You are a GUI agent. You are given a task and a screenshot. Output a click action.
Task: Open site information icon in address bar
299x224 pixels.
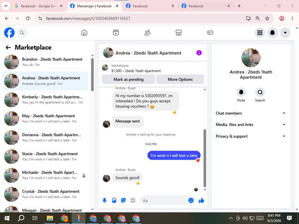pos(40,19)
